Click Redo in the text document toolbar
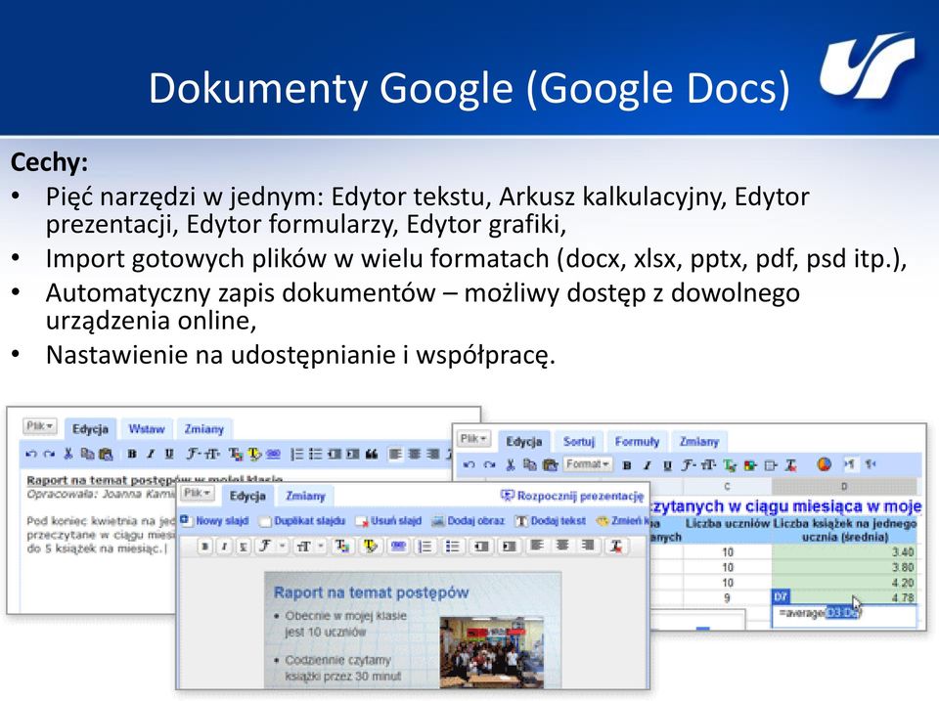939x701 pixels. [x=50, y=455]
